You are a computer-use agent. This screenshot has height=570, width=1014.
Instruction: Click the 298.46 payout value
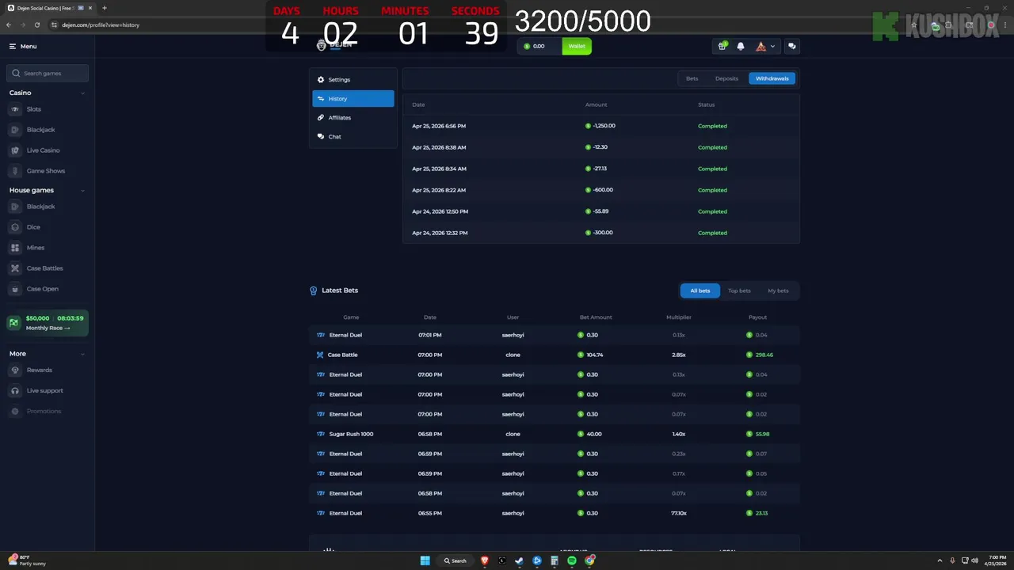pyautogui.click(x=764, y=355)
